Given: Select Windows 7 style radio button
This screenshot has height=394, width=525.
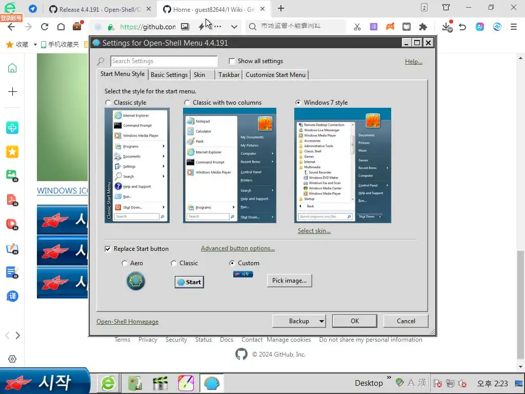Looking at the screenshot, I should 298,103.
